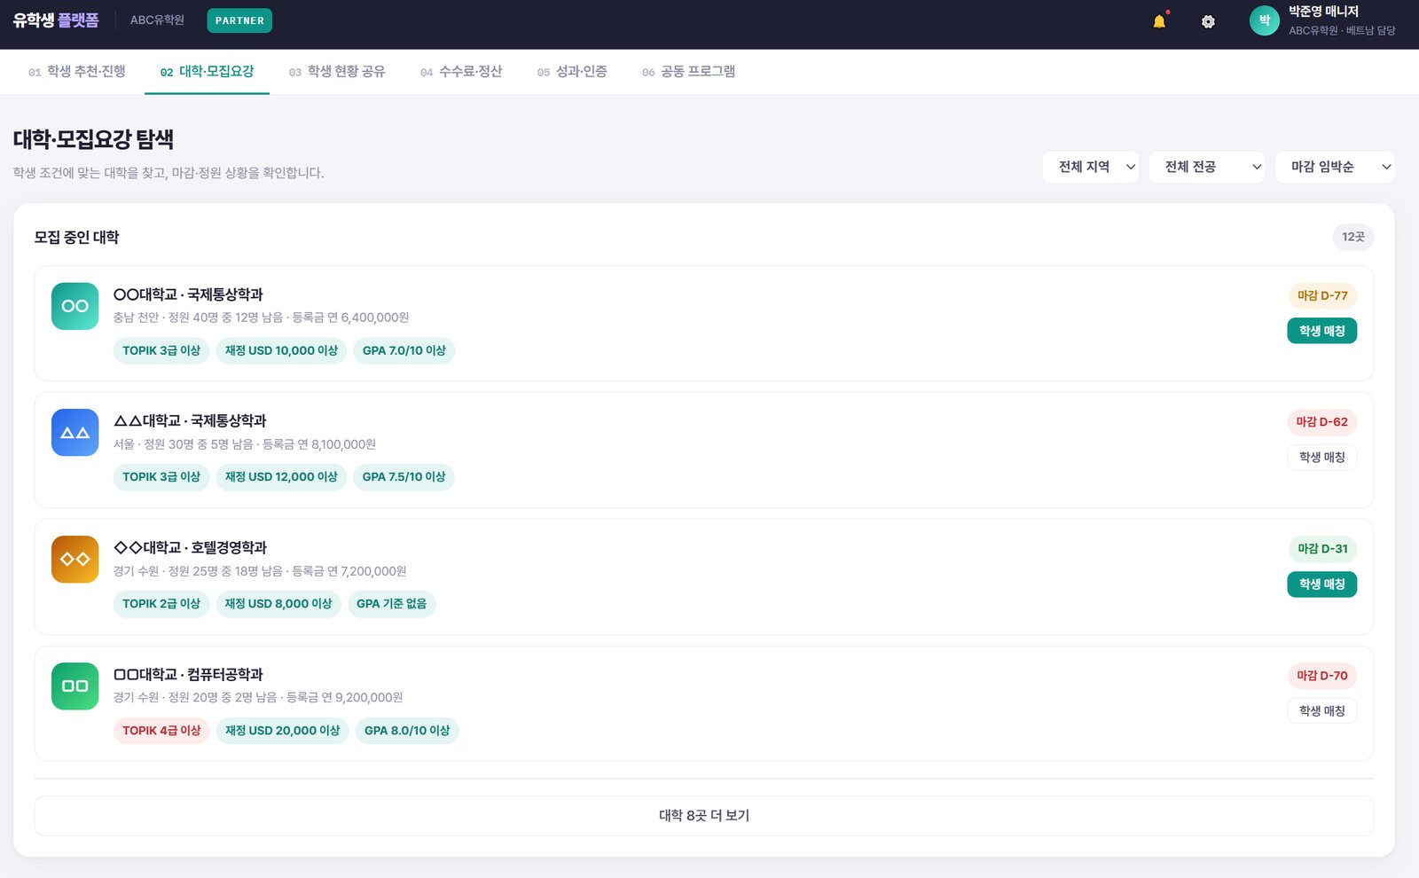Click the 마감 D-62 badge
The width and height of the screenshot is (1419, 878).
click(1321, 422)
